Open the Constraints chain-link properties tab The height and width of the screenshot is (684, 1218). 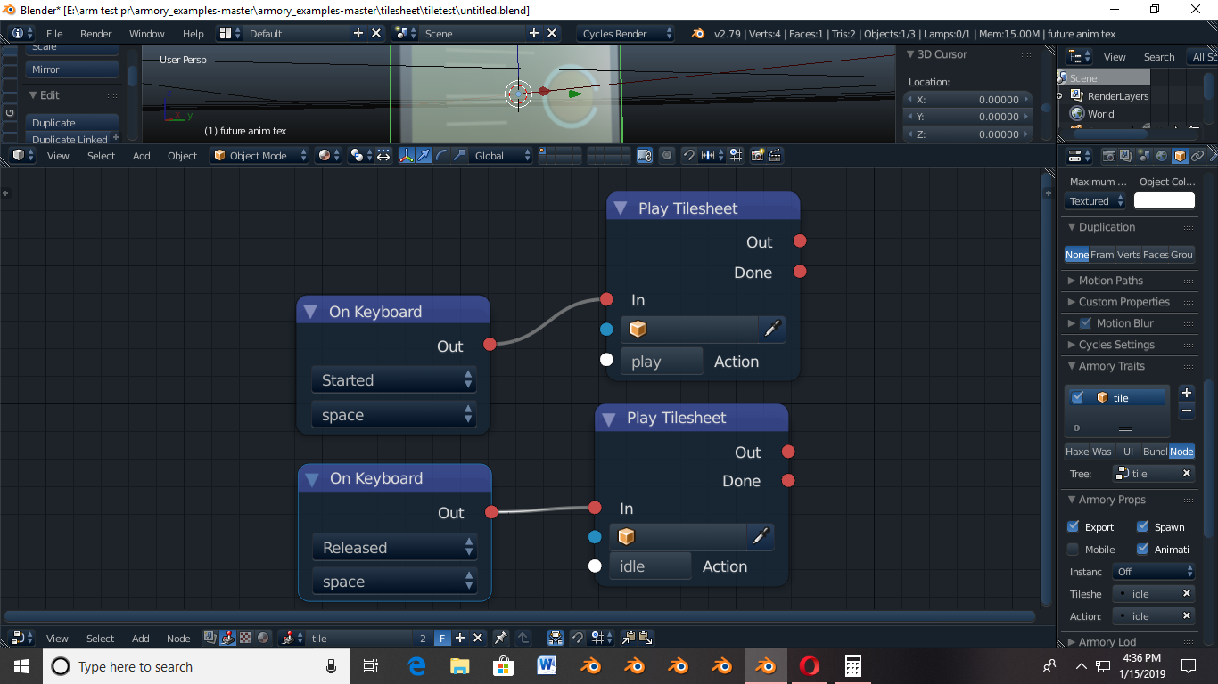pyautogui.click(x=1197, y=156)
